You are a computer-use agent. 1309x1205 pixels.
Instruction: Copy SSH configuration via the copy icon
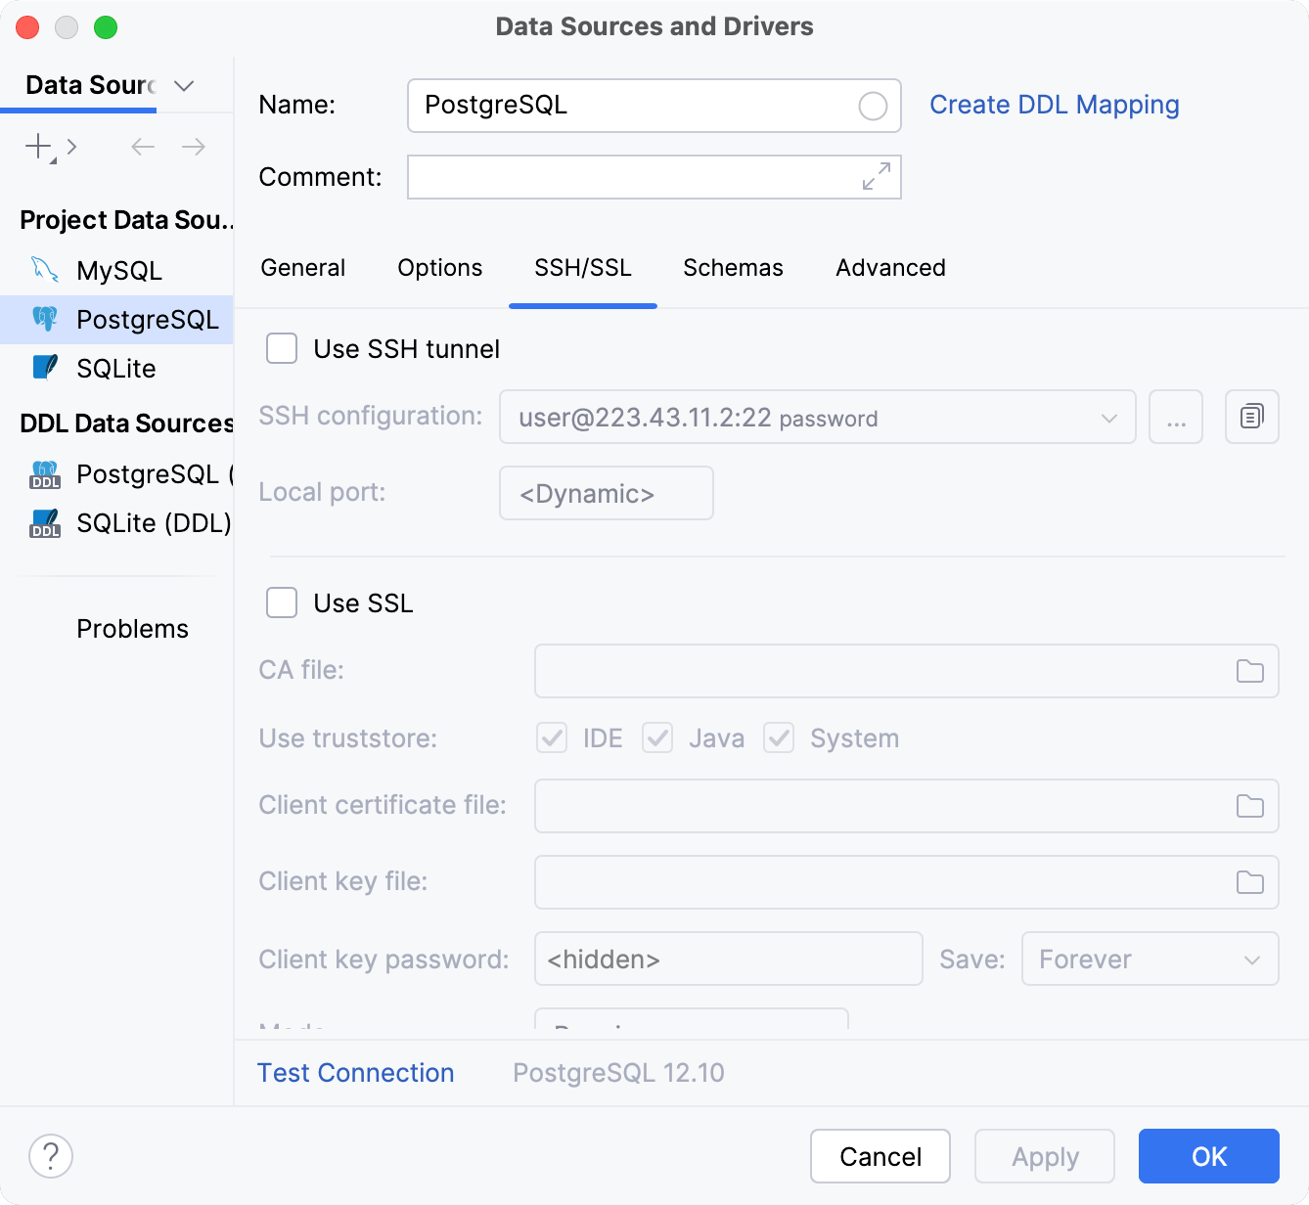pos(1251,417)
